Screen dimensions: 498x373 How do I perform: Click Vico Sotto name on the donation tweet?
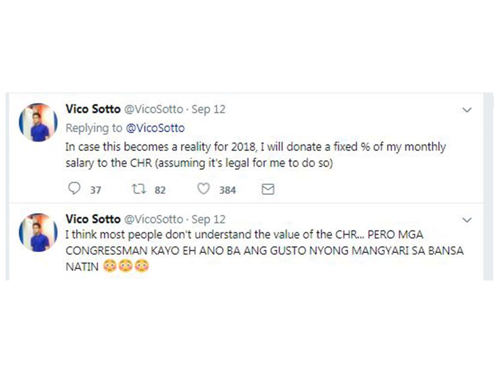[x=93, y=109]
